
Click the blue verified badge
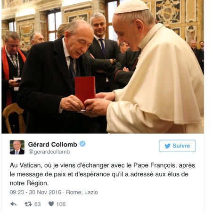click(x=82, y=144)
